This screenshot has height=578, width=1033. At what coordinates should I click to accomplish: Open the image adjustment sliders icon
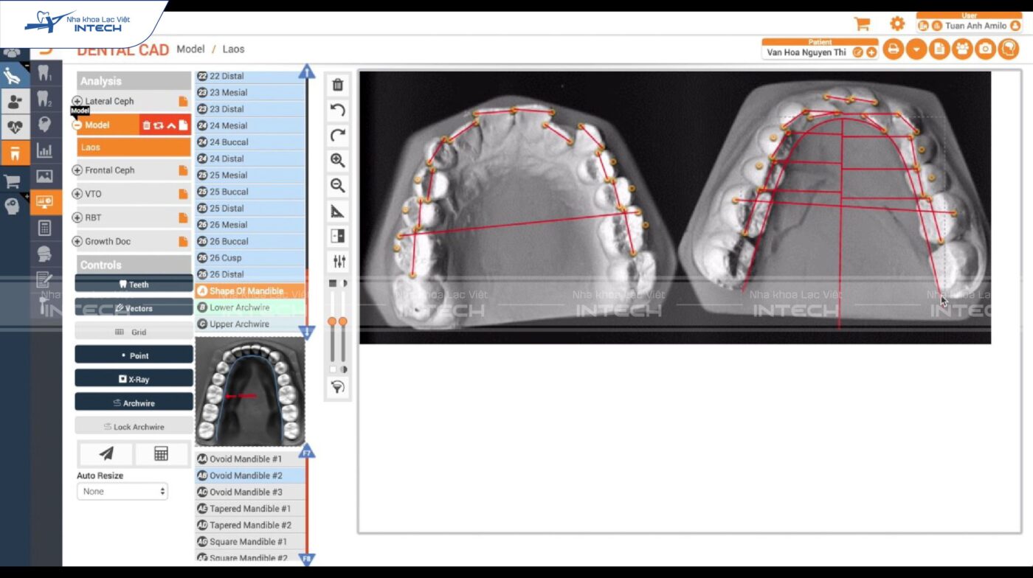[x=339, y=261]
